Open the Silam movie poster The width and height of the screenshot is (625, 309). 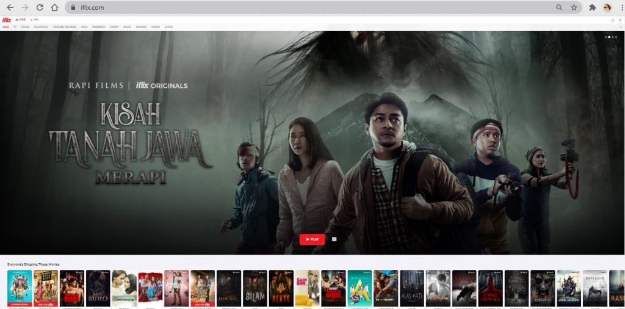tap(255, 288)
